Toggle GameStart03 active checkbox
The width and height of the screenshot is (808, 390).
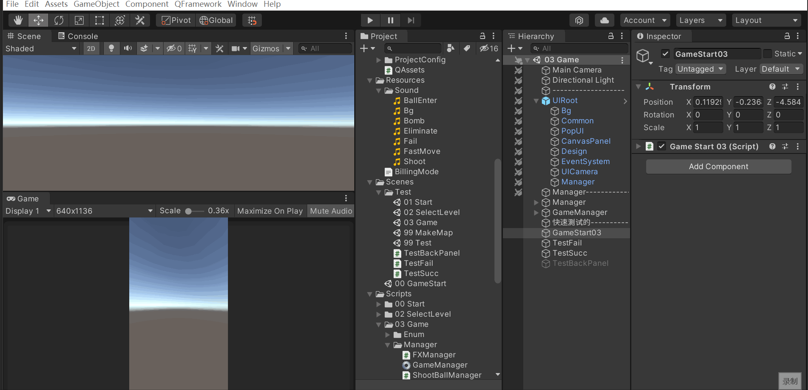665,53
